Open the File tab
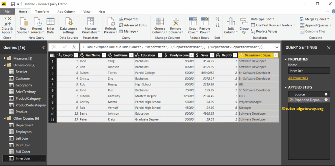This screenshot has width=335, height=166. [x=7, y=12]
